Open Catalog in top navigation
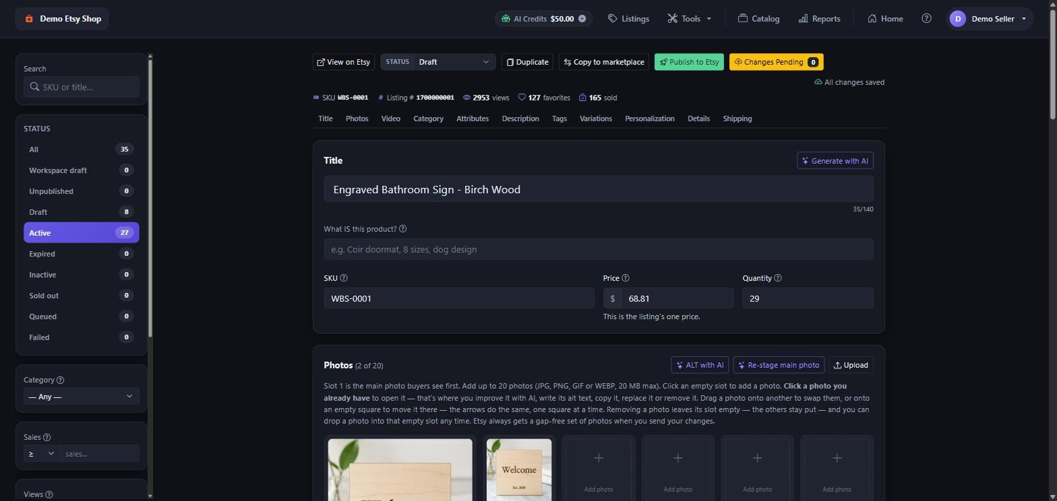 coord(758,19)
